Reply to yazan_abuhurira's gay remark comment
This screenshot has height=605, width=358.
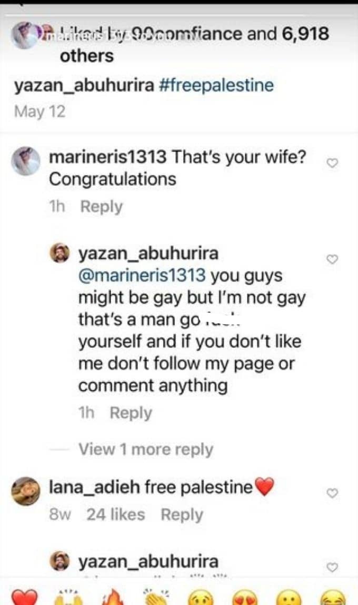tap(131, 413)
